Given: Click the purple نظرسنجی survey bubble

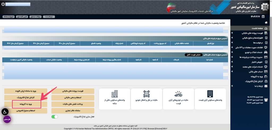Looking at the screenshot, I should point(7,119).
